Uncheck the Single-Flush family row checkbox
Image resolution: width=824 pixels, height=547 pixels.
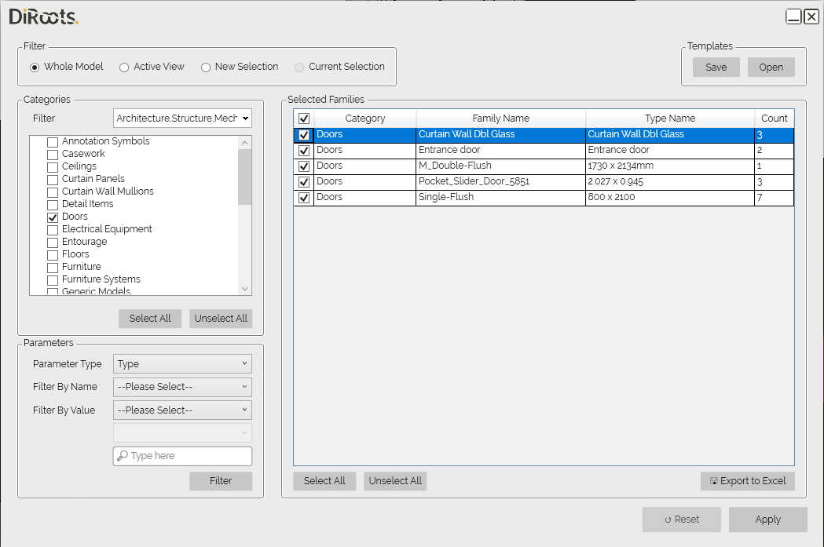coord(302,197)
